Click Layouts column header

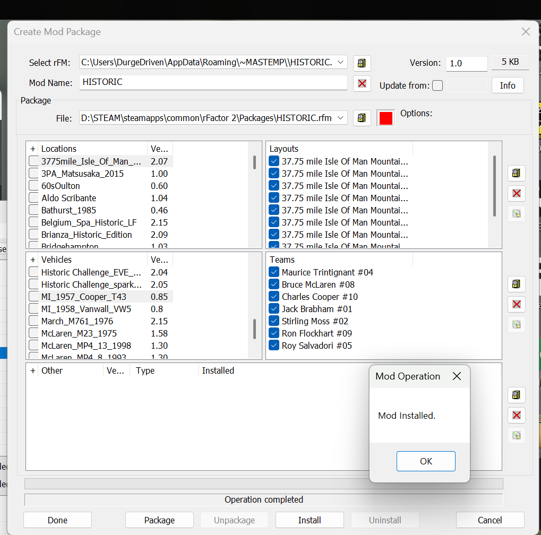point(340,149)
